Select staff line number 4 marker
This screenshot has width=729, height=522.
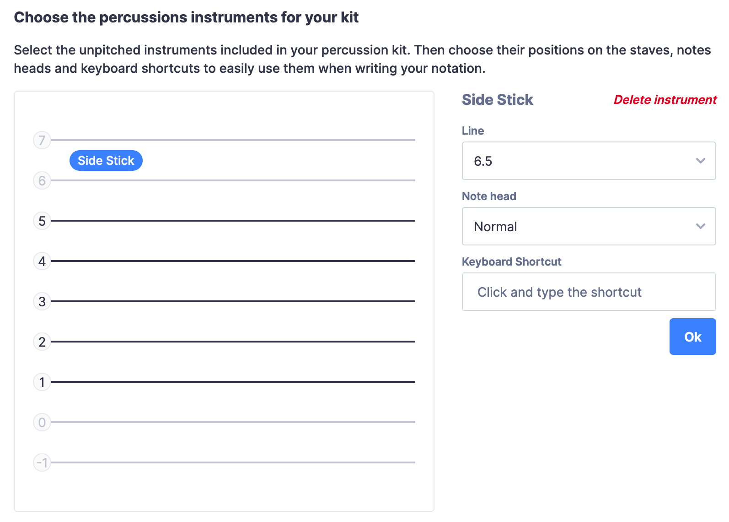pos(42,261)
